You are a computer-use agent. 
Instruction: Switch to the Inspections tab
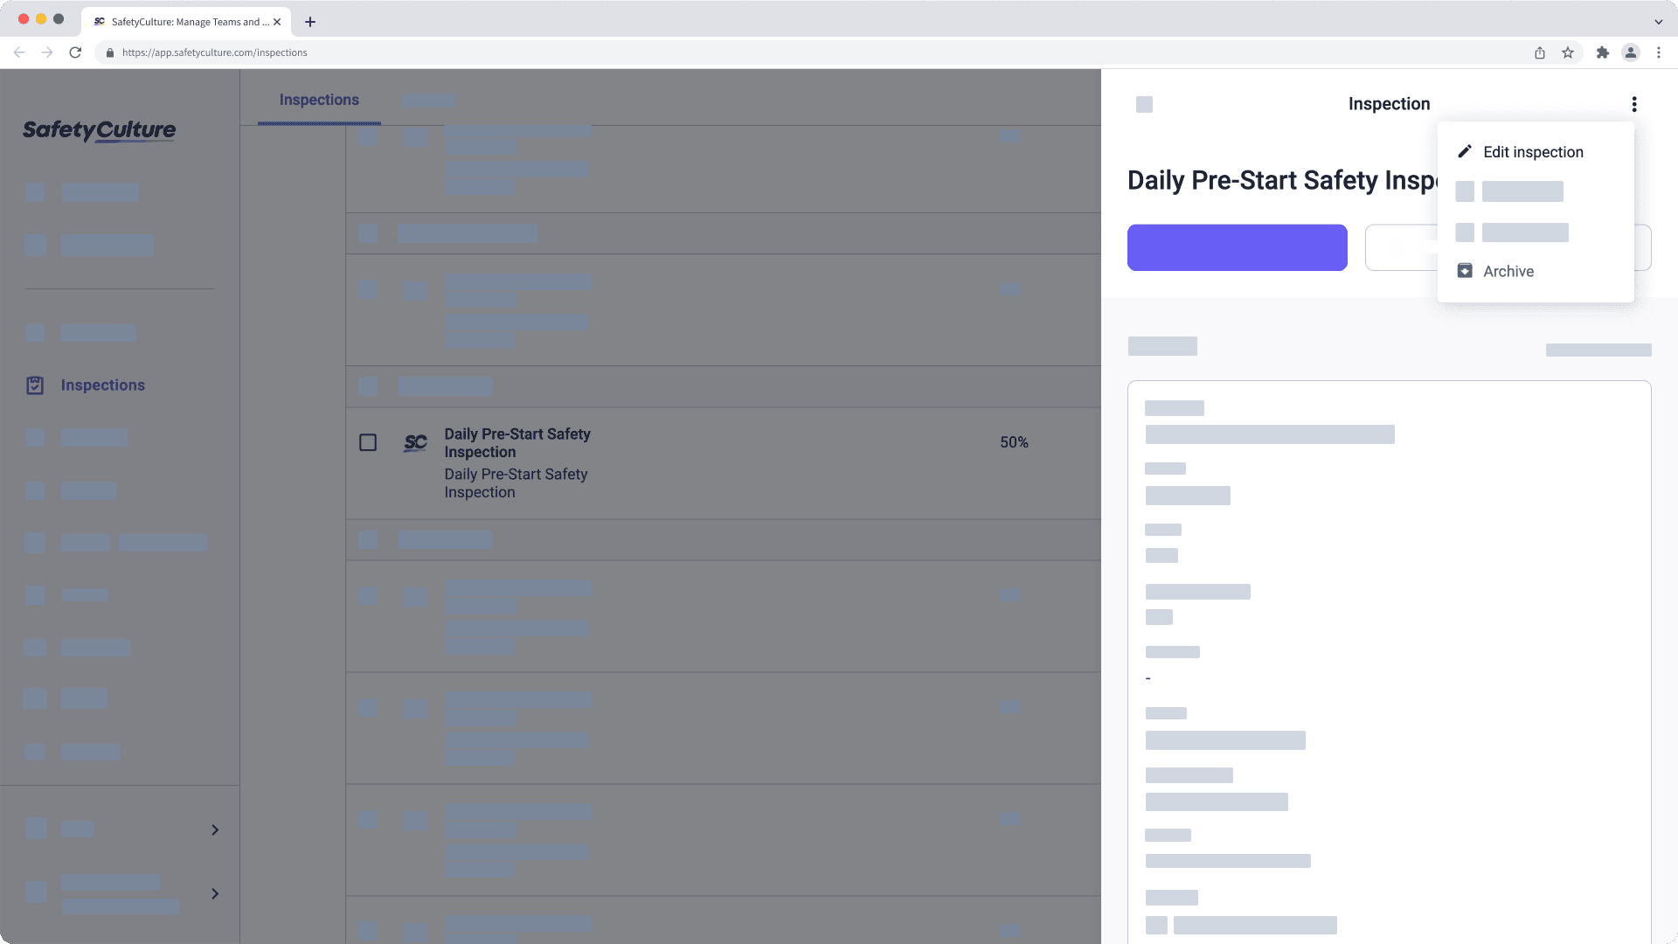(319, 100)
